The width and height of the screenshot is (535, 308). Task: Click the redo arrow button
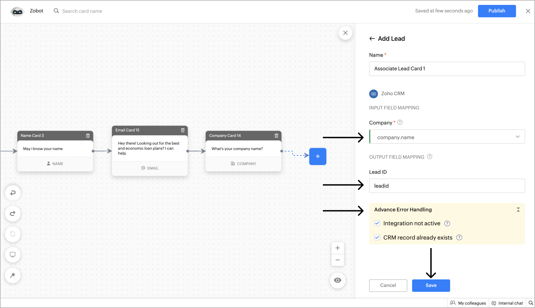coord(13,214)
